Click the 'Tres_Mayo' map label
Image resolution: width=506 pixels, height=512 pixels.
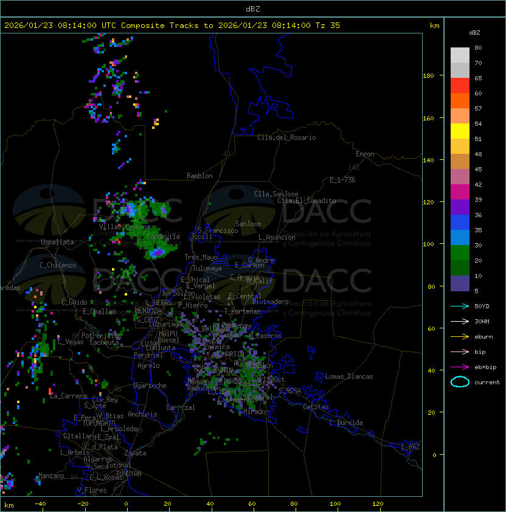coord(201,257)
